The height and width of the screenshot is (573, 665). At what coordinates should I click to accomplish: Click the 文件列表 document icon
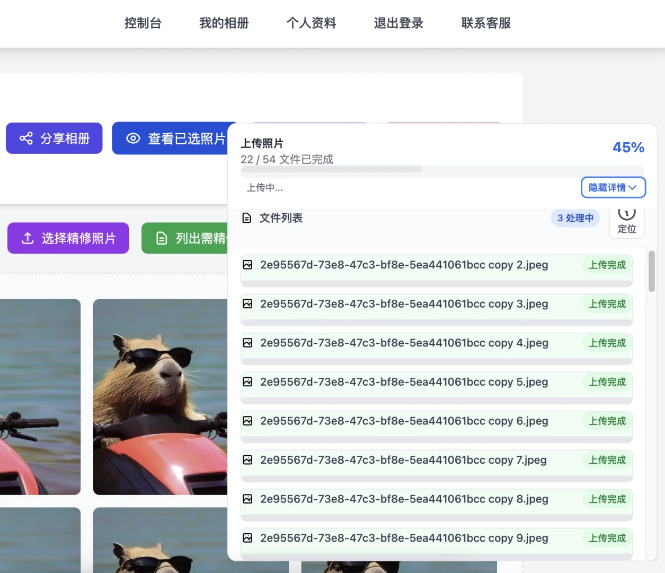click(246, 218)
